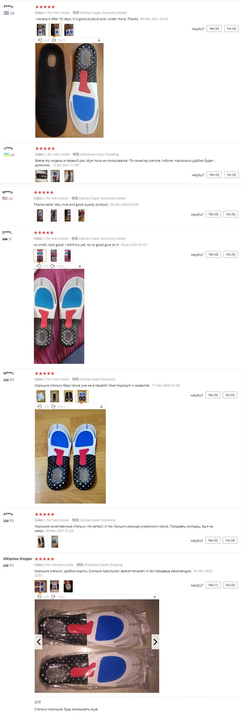Screen dimensions: 244x713
Task: Open first thumbnail in M***v's review
Action: pos(41,396)
